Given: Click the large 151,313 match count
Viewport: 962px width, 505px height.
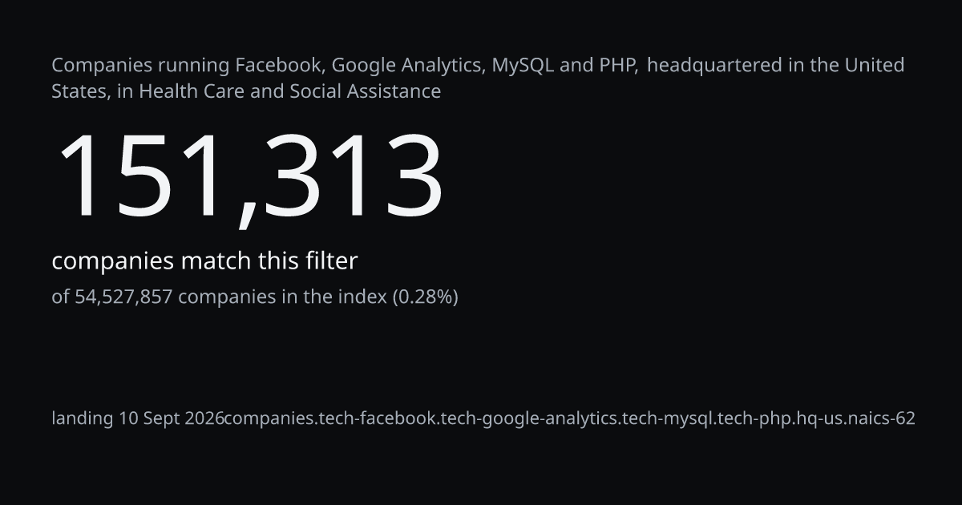Looking at the screenshot, I should click(248, 176).
